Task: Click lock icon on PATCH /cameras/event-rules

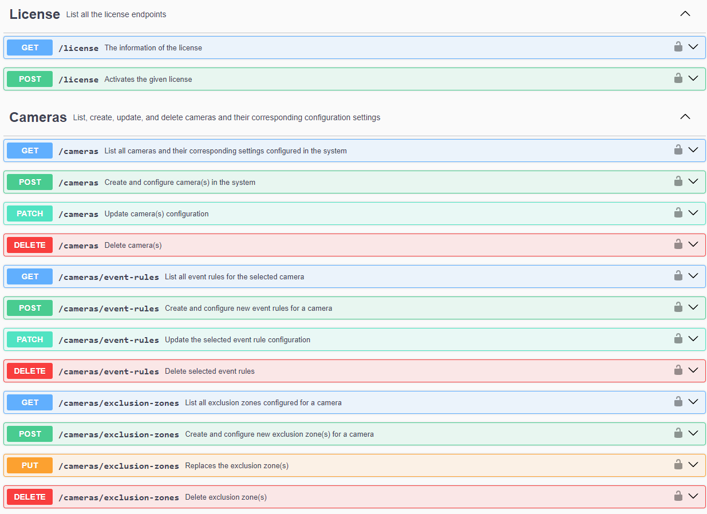Action: [678, 339]
